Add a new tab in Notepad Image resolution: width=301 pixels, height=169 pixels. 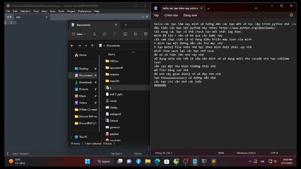pos(256,8)
